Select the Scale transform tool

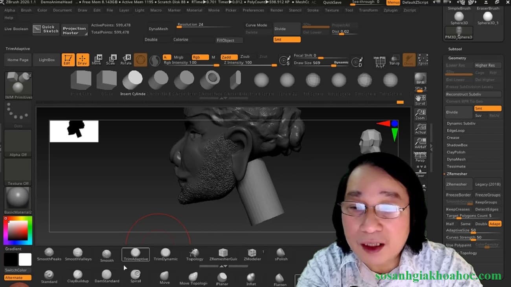(111, 60)
